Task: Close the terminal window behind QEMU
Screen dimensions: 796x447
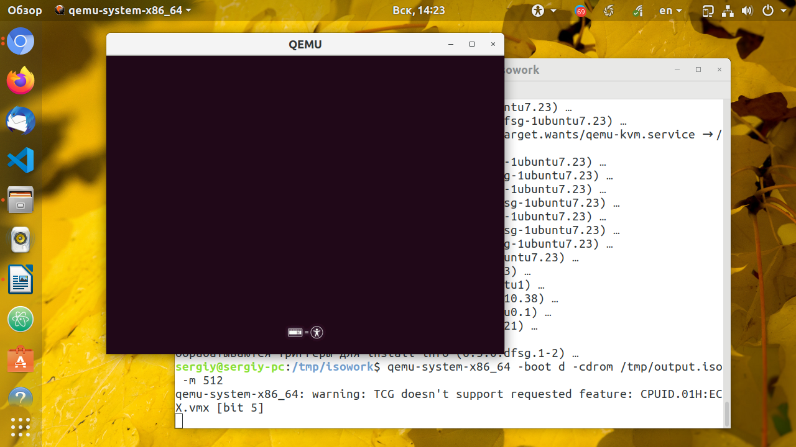Action: [x=720, y=70]
